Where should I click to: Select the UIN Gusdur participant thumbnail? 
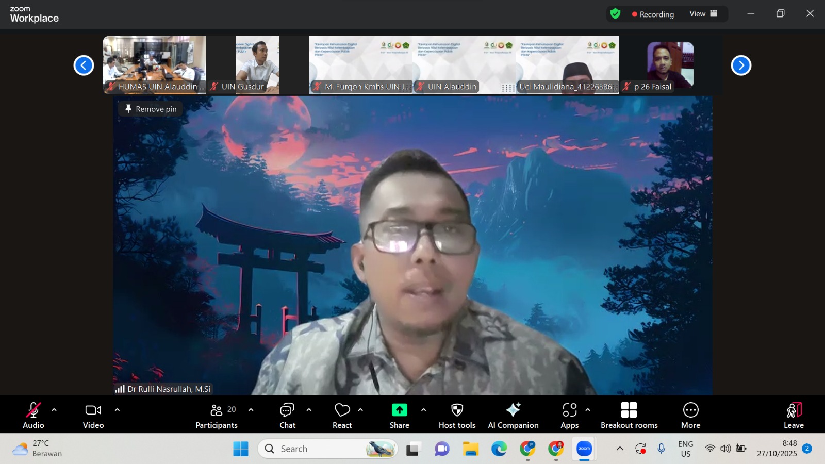(x=257, y=65)
